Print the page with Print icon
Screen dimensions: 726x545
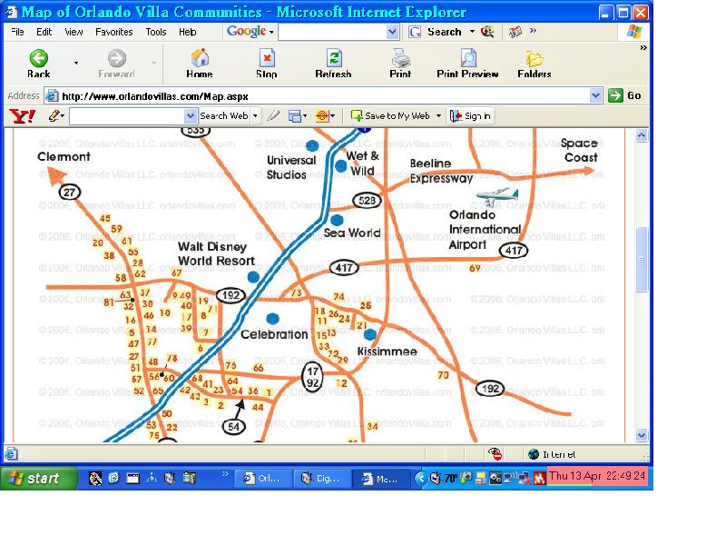400,64
